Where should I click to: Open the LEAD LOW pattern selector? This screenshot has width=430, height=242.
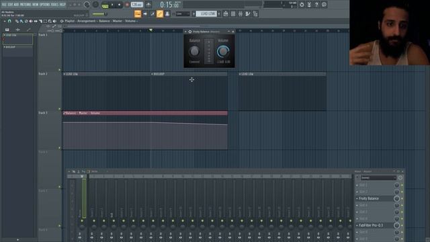pyautogui.click(x=206, y=13)
